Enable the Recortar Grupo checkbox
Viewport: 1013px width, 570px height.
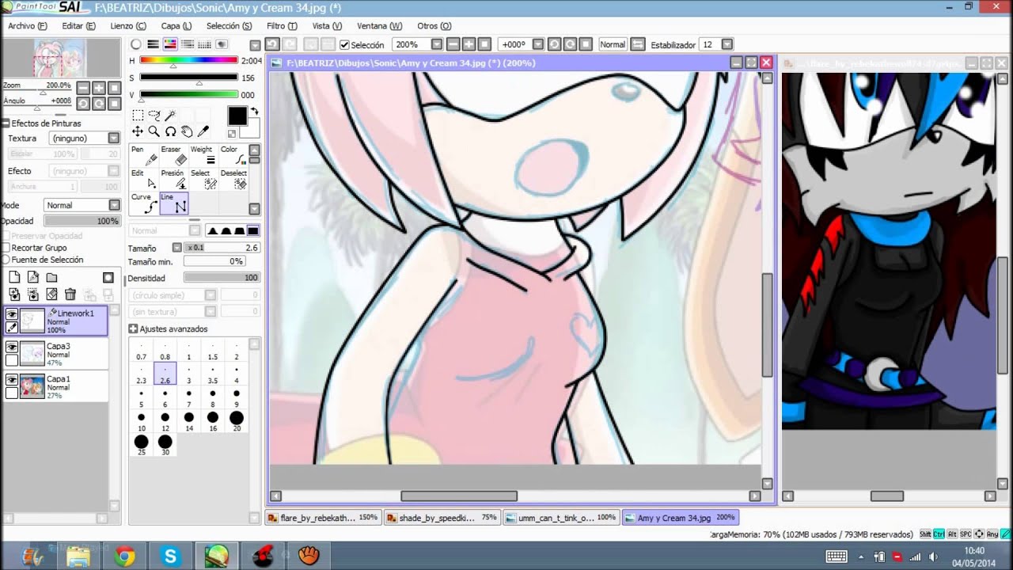coord(6,248)
